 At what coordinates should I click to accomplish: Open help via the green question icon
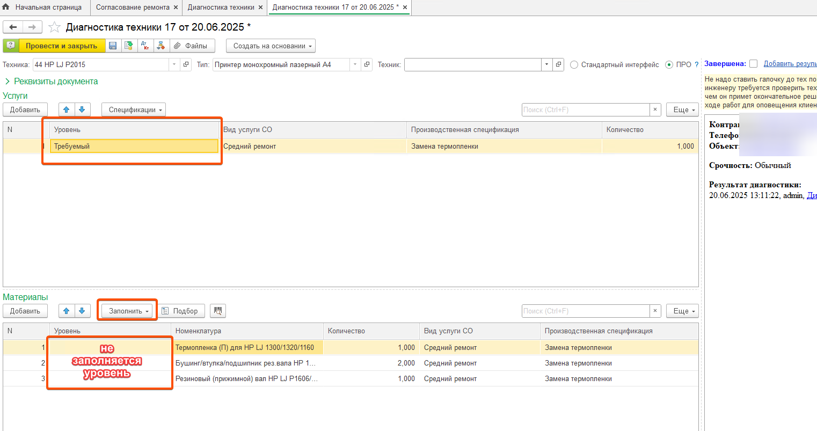pos(11,46)
